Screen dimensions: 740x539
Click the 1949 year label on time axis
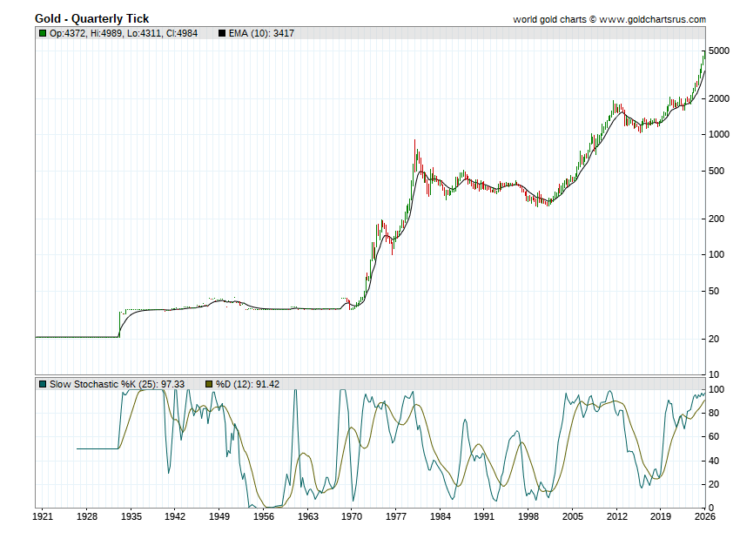[x=219, y=516]
